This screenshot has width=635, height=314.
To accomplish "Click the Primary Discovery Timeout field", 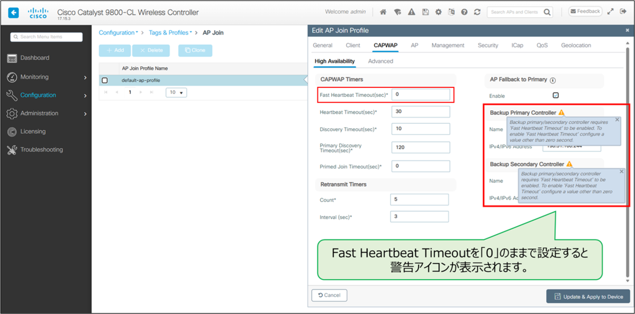I will [x=421, y=147].
